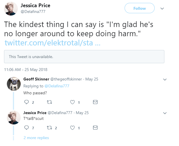Follow Jessica Price
The width and height of the screenshot is (179, 146).
click(139, 8)
